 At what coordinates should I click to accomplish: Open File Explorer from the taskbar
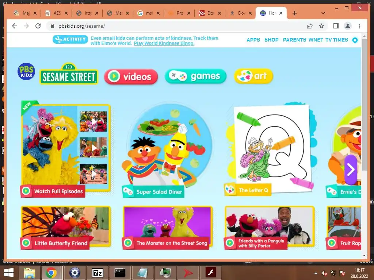[x=29, y=273]
